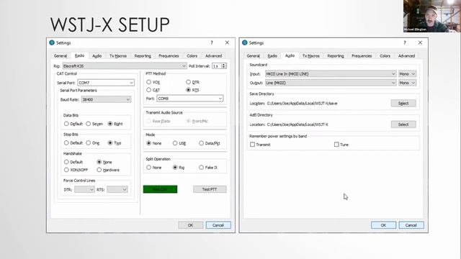Switch to the Radio tab in right Settings window
Viewport: 461px width, 259px height.
(272, 56)
